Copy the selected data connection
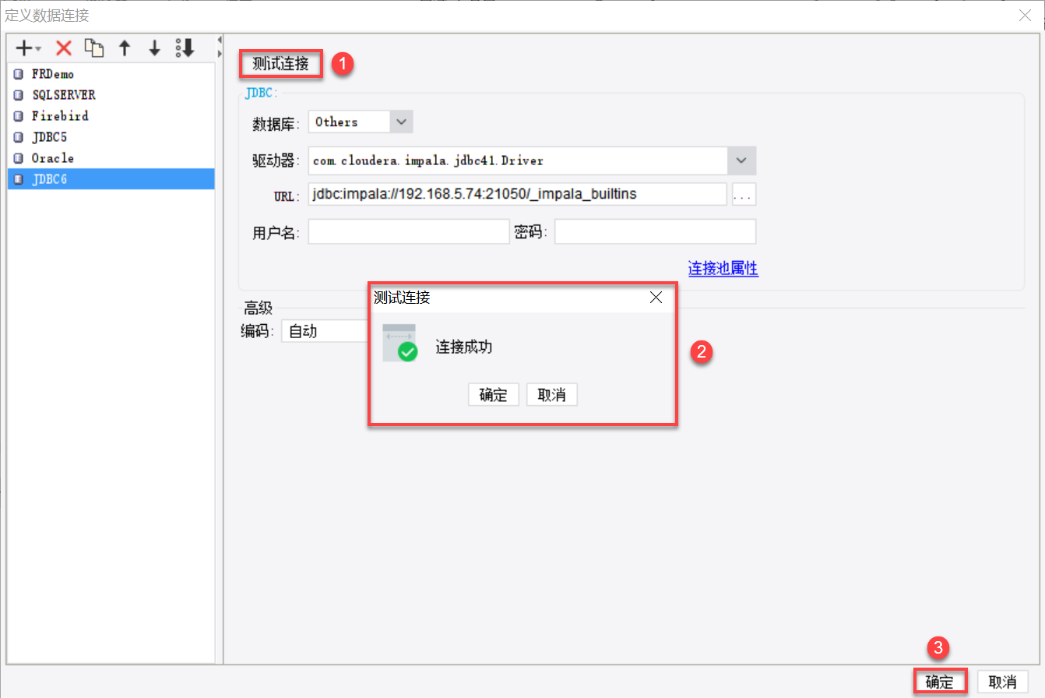The height and width of the screenshot is (698, 1045). 93,48
